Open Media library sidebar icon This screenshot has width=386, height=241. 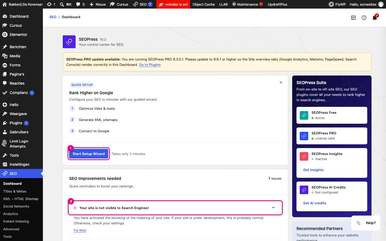(5, 56)
